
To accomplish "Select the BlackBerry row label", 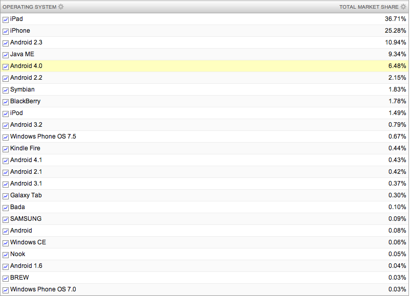I will coord(26,101).
